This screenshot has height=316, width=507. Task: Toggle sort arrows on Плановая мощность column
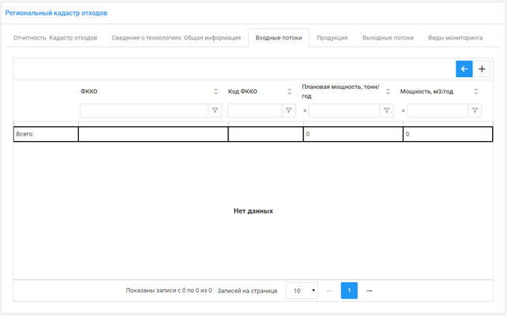coord(388,91)
